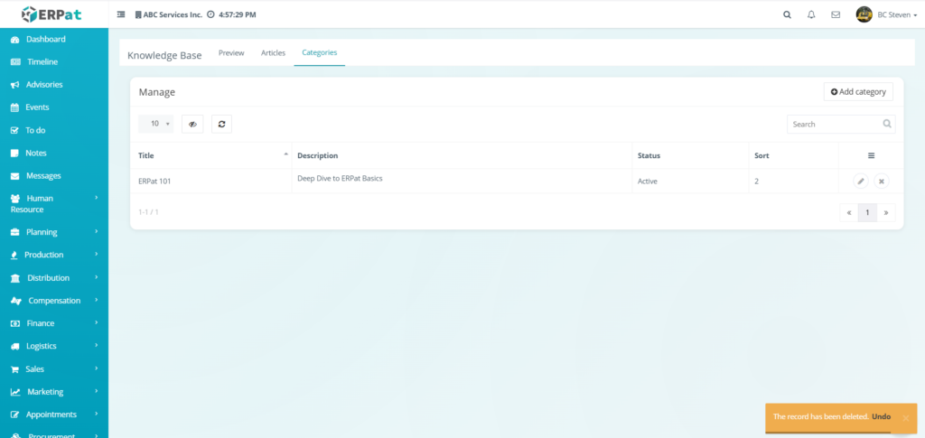Click the search magnifier icon in top bar
Screen dimensions: 925x438
pyautogui.click(x=787, y=14)
